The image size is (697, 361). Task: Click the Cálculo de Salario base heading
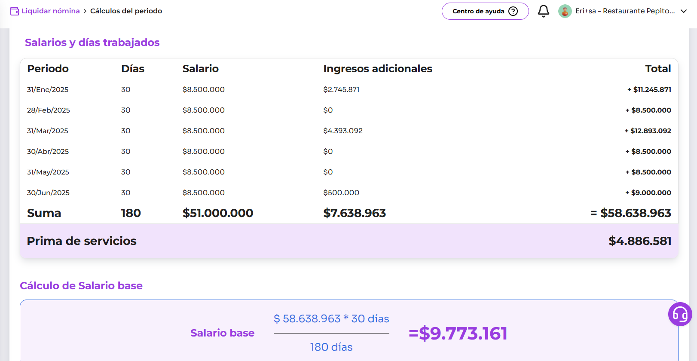[81, 286]
